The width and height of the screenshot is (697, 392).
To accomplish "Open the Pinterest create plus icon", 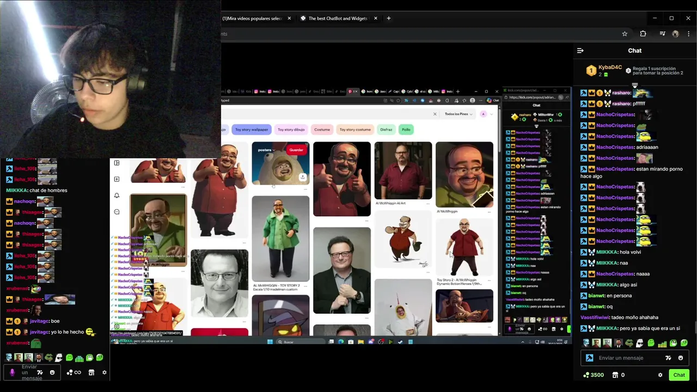I will pos(117,179).
